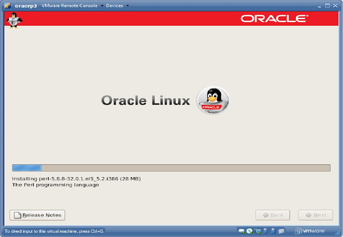Click the VMware console app icon in title bar

pyautogui.click(x=7, y=6)
